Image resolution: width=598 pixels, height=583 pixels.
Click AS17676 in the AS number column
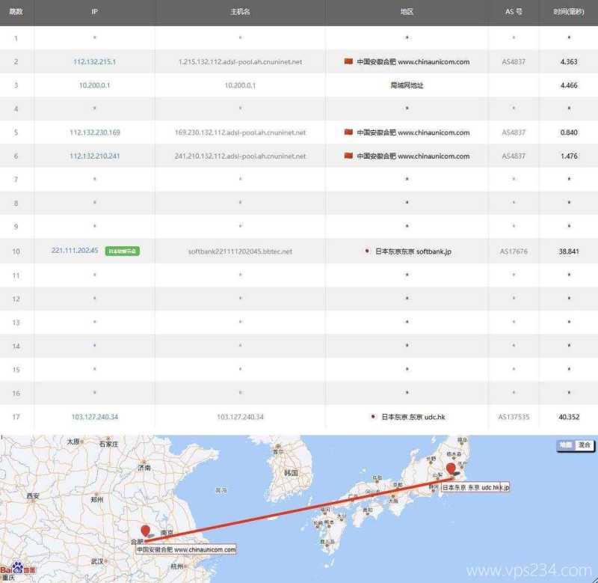pyautogui.click(x=514, y=251)
